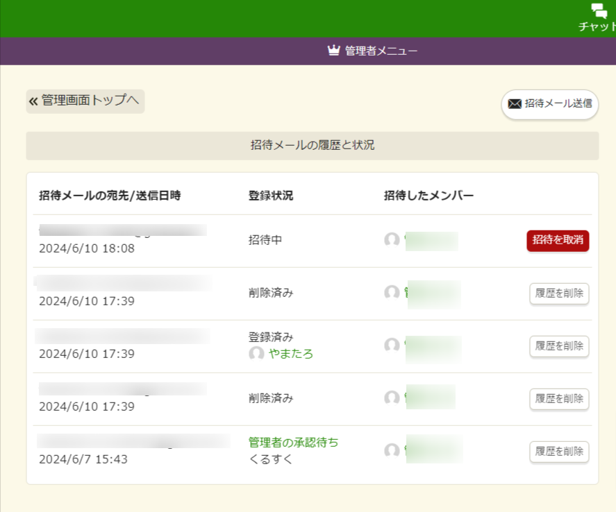Click the 招待メール送信 button
Screen dimensions: 616x512
point(549,104)
